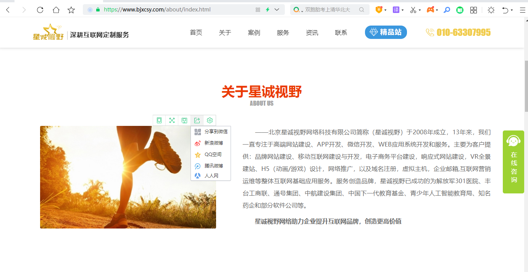Open the 资讯 section from the navbar
Image resolution: width=528 pixels, height=272 pixels.
312,33
